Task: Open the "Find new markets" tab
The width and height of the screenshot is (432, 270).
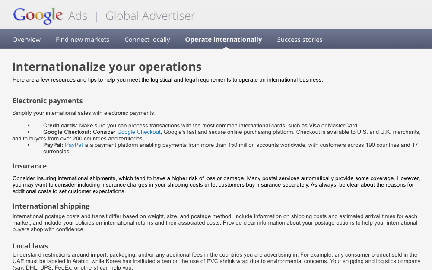Action: point(82,39)
